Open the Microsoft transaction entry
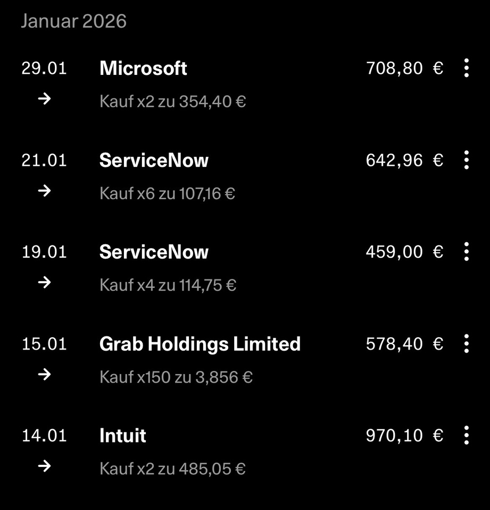The width and height of the screenshot is (490, 510). [x=143, y=69]
